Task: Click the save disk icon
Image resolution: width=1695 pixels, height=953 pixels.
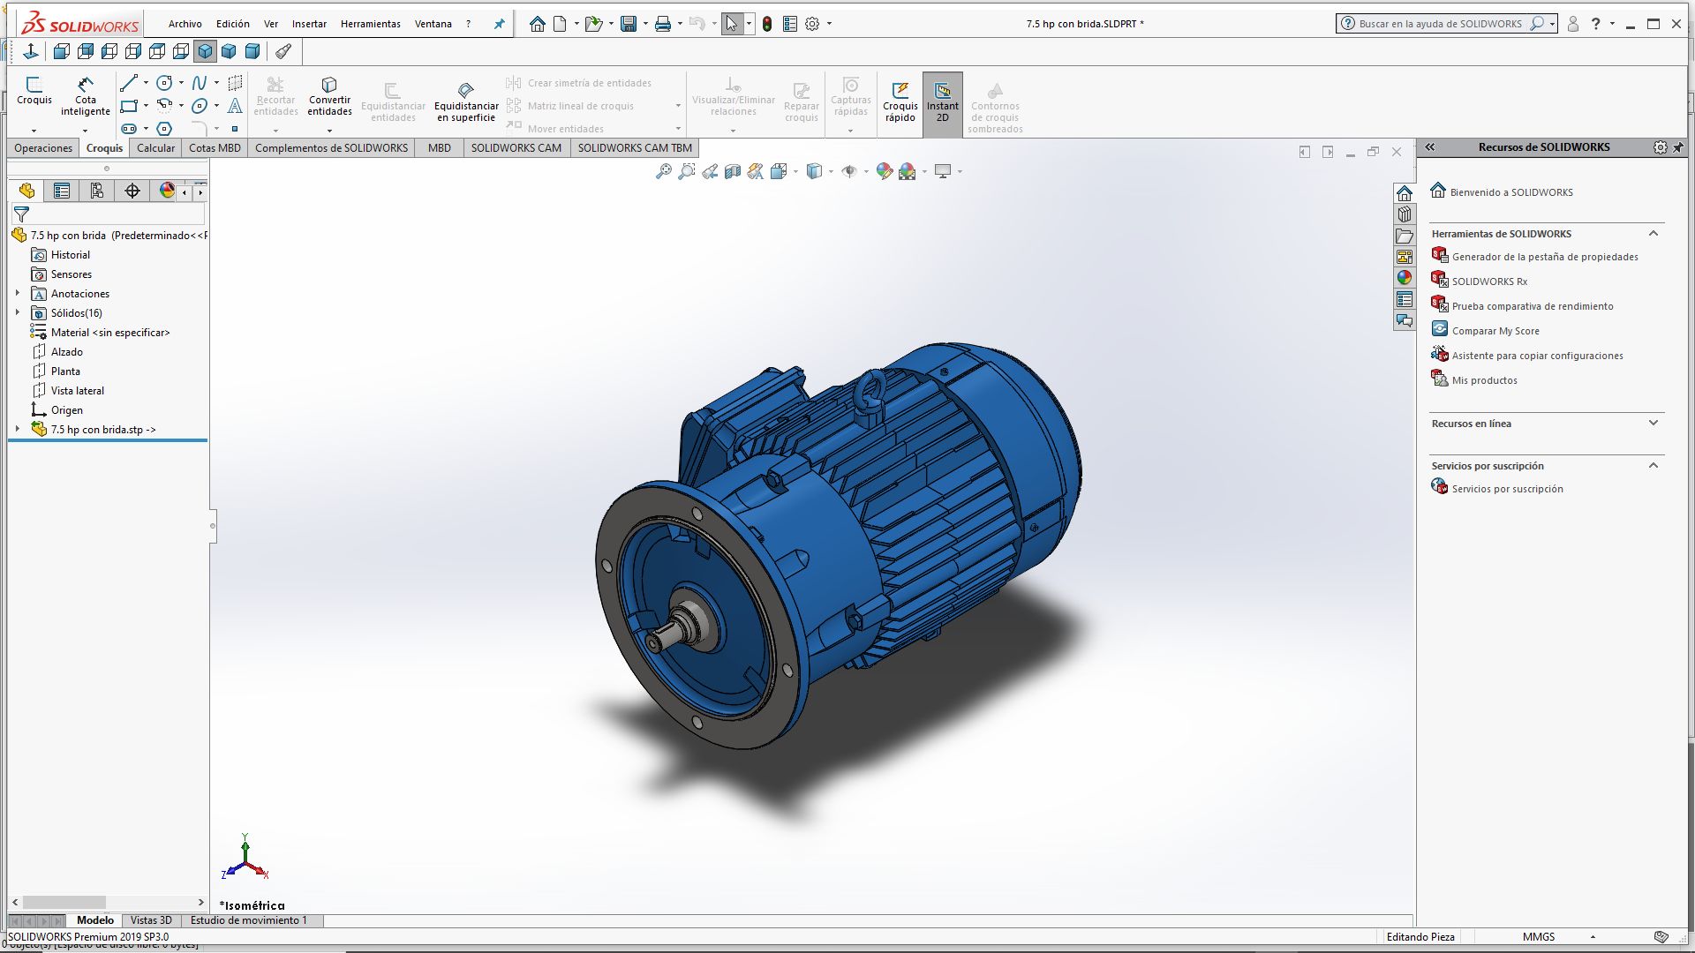Action: (x=628, y=24)
